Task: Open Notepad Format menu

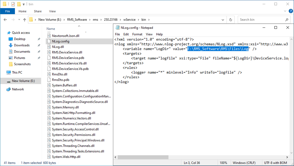Action: click(x=137, y=34)
